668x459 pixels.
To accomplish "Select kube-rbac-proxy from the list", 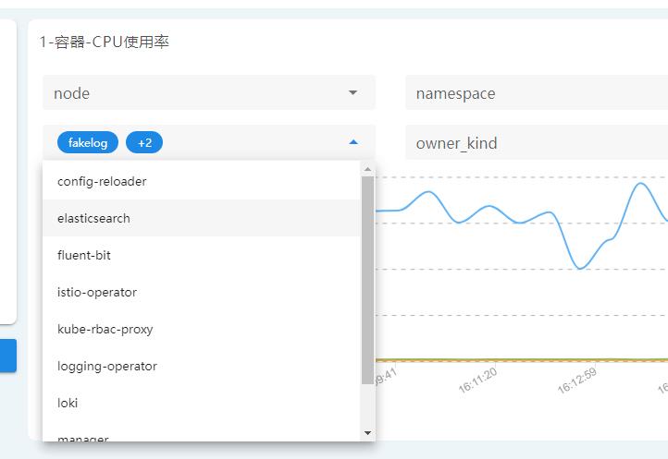I will [x=105, y=330].
